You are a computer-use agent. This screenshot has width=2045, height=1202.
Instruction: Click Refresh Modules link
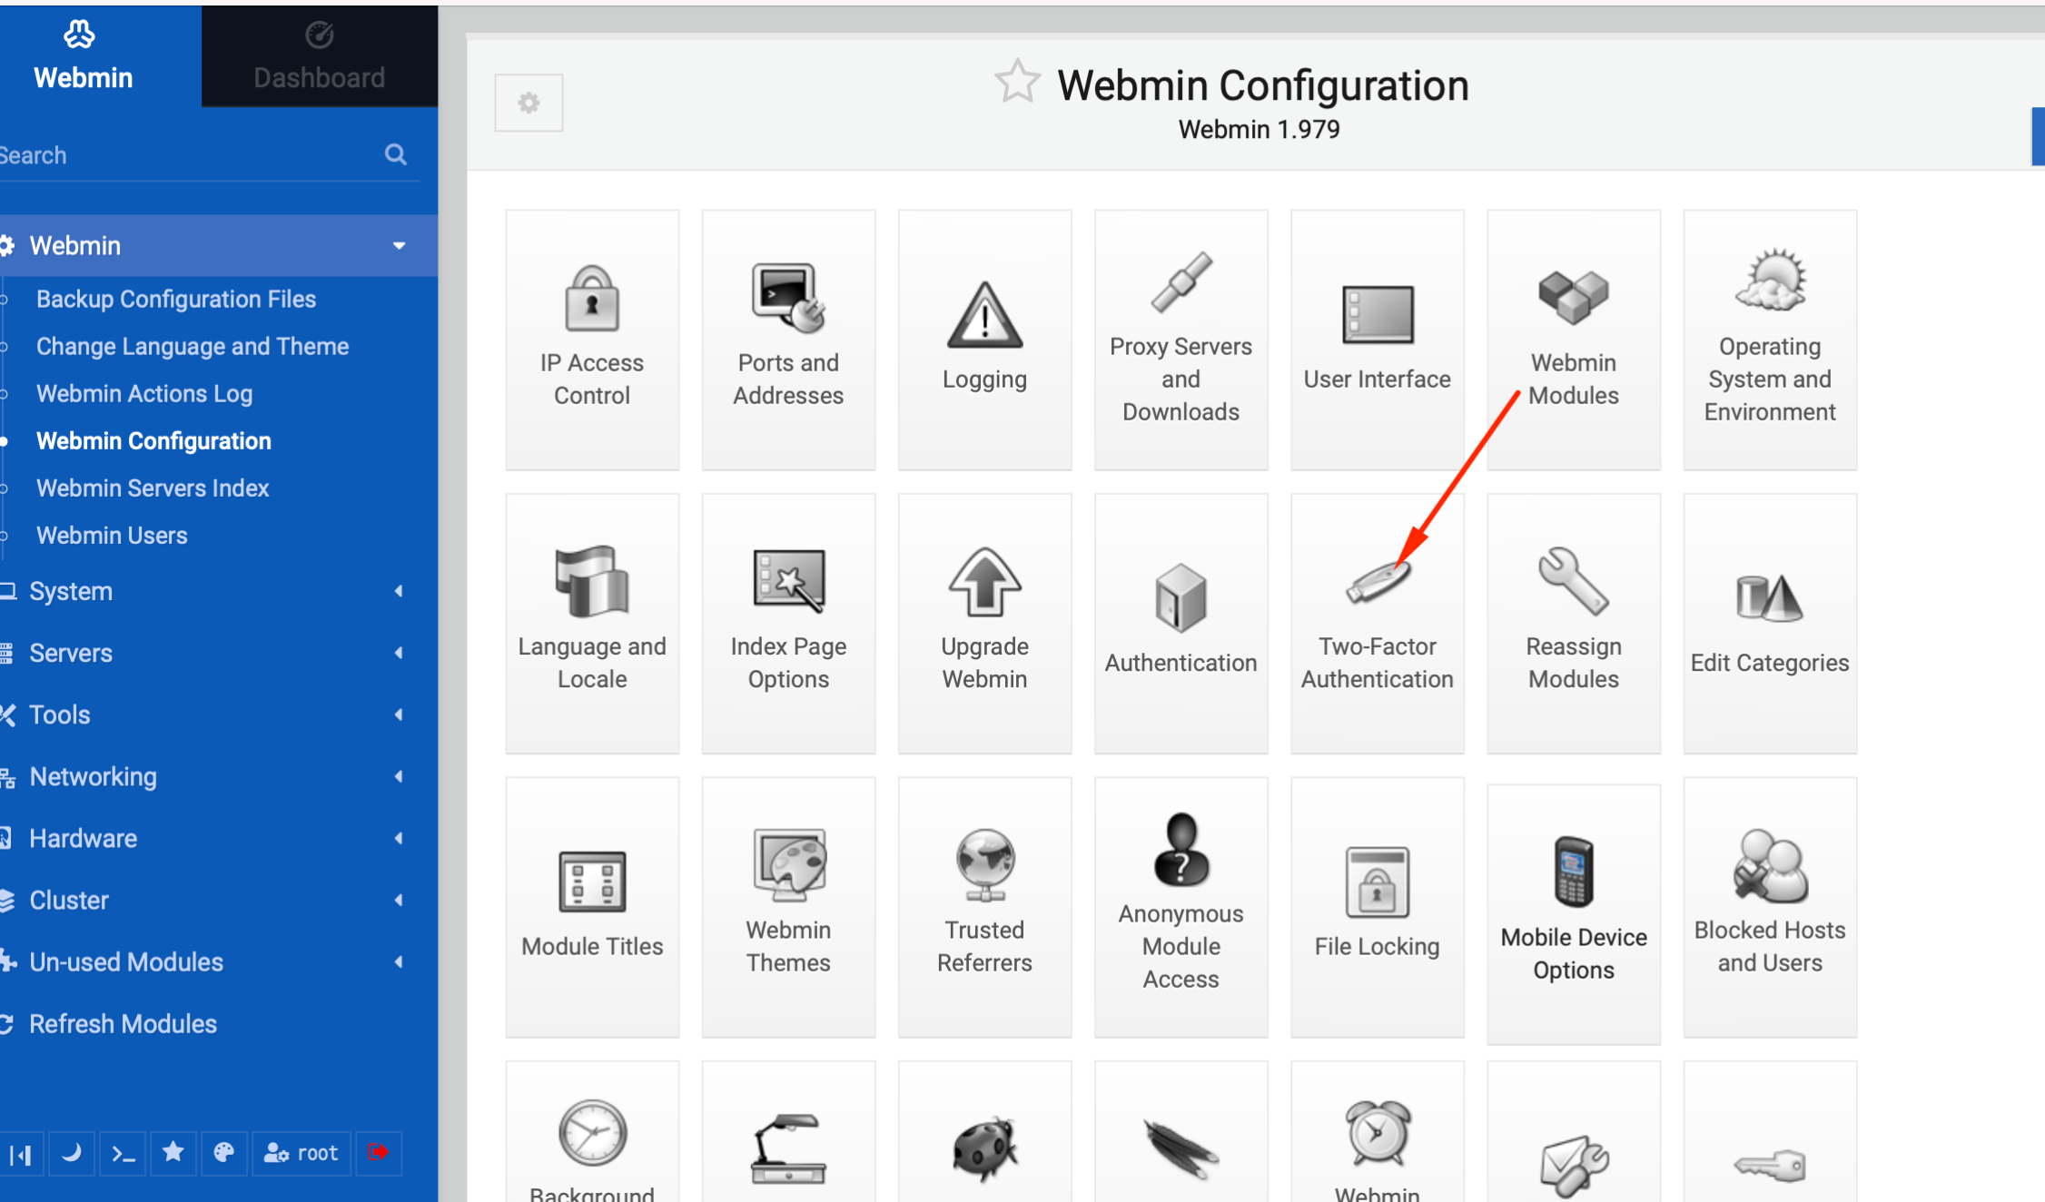pyautogui.click(x=123, y=1024)
